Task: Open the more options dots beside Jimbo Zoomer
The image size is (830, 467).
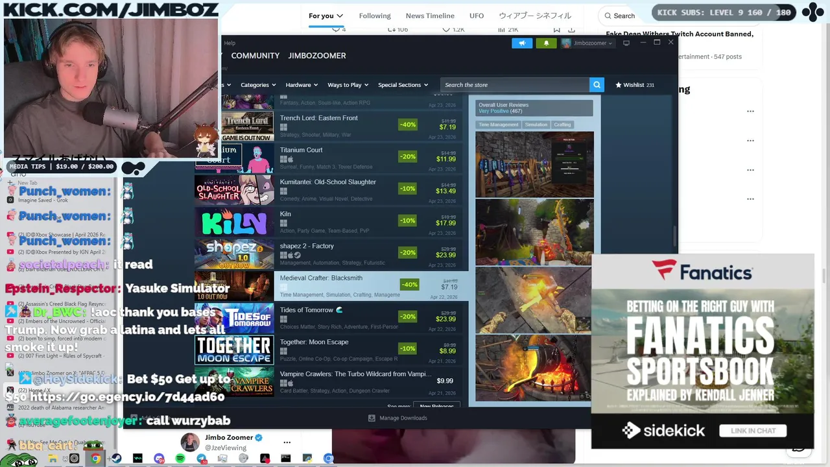Action: pos(287,442)
